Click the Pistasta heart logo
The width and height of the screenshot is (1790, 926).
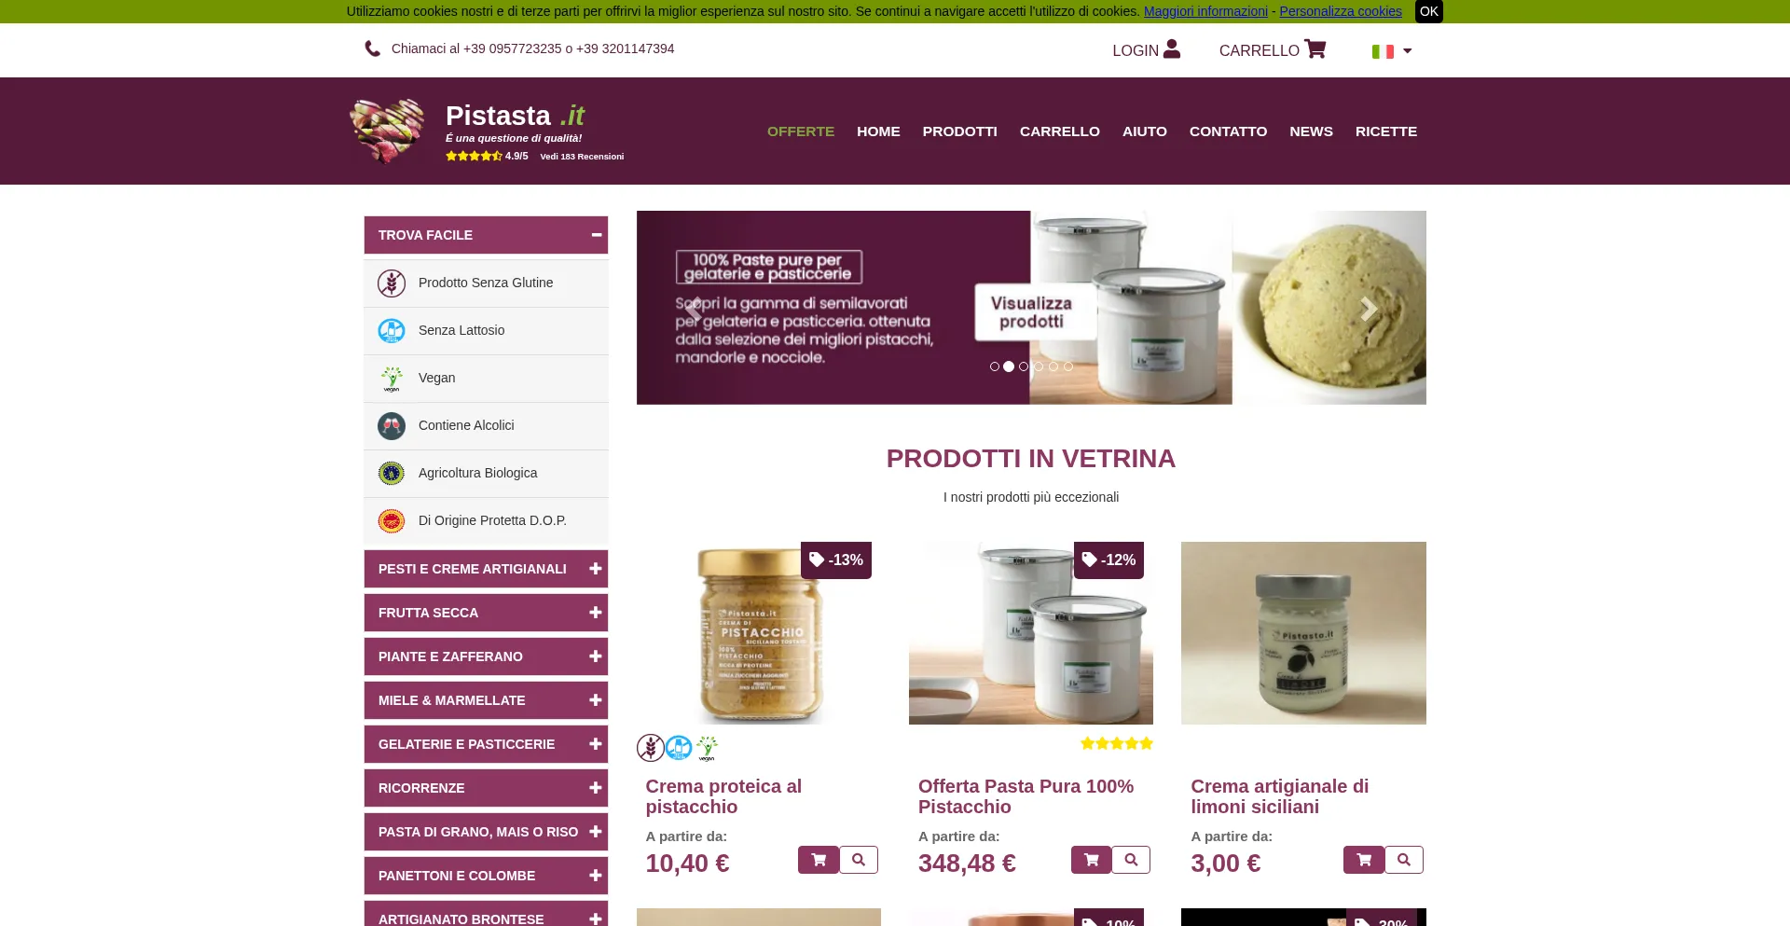click(x=387, y=131)
